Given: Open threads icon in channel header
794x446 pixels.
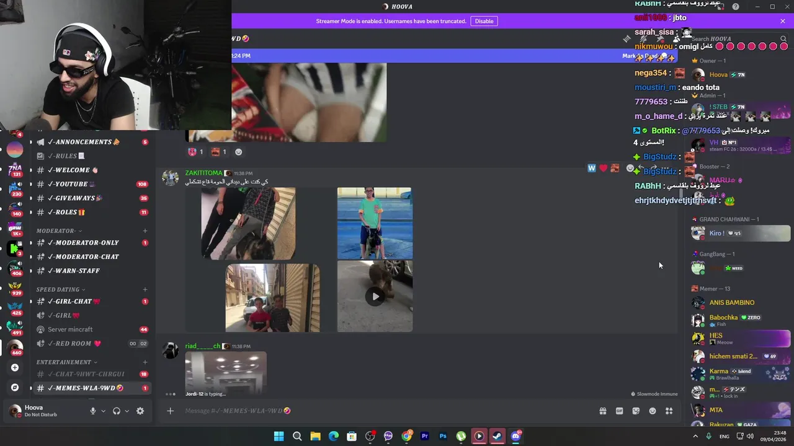Looking at the screenshot, I should click(x=627, y=39).
